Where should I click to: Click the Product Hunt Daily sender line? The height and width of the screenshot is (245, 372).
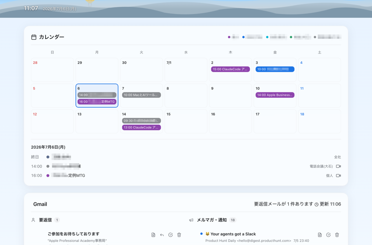tap(248, 241)
